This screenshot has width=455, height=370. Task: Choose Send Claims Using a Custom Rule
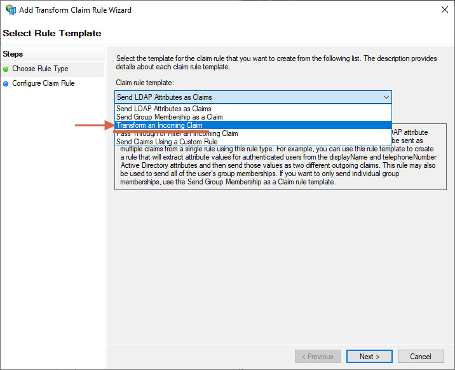(253, 142)
